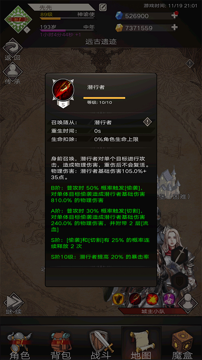The width and height of the screenshot is (202, 360).
Task: Click the map info diamond icon at top right
Action: [189, 63]
